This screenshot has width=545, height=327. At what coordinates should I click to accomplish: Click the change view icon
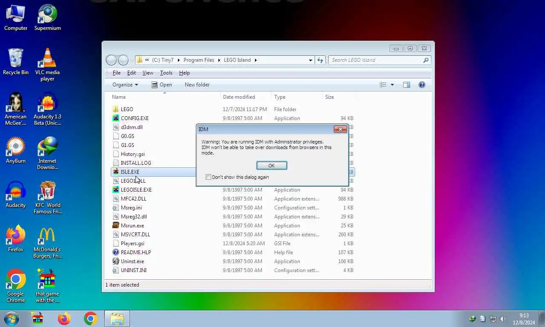click(x=383, y=85)
